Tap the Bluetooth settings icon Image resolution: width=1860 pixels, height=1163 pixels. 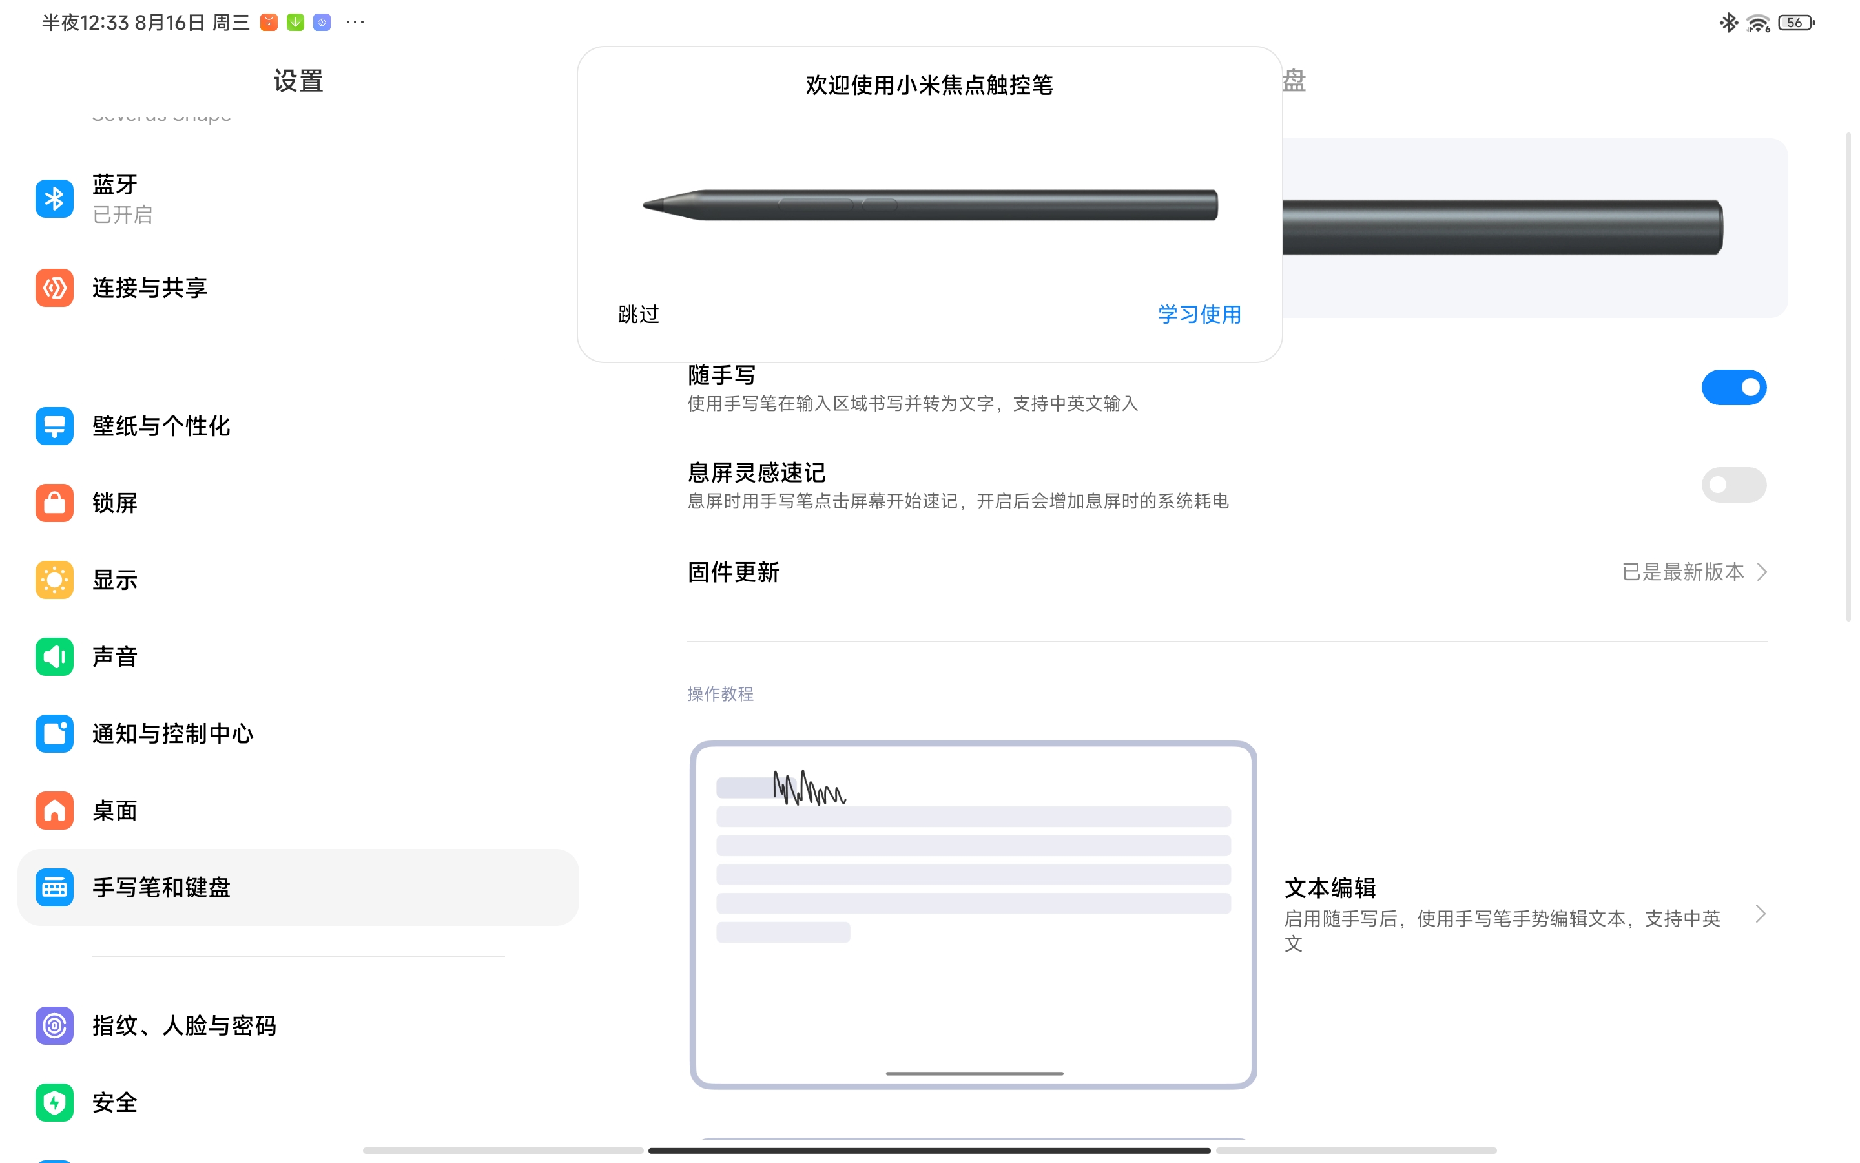pos(54,198)
